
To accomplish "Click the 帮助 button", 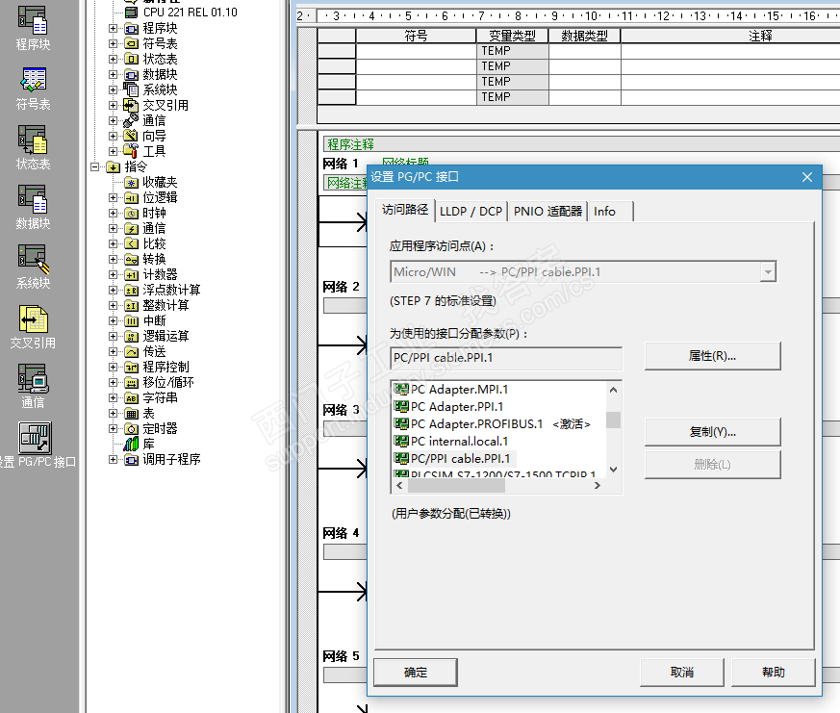I will (x=773, y=673).
